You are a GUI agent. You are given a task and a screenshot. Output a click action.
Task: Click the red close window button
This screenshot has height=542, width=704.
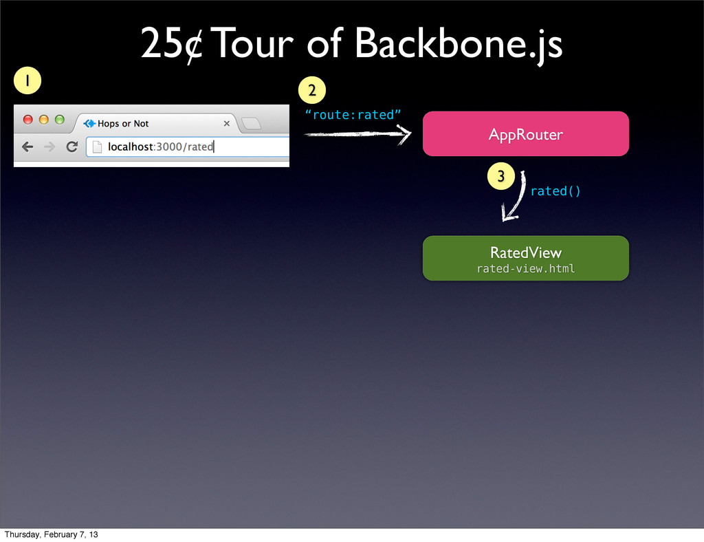tap(27, 120)
